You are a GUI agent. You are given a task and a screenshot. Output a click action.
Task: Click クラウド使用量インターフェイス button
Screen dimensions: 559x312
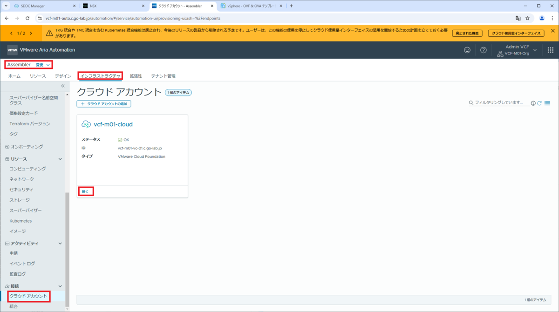click(x=516, y=33)
